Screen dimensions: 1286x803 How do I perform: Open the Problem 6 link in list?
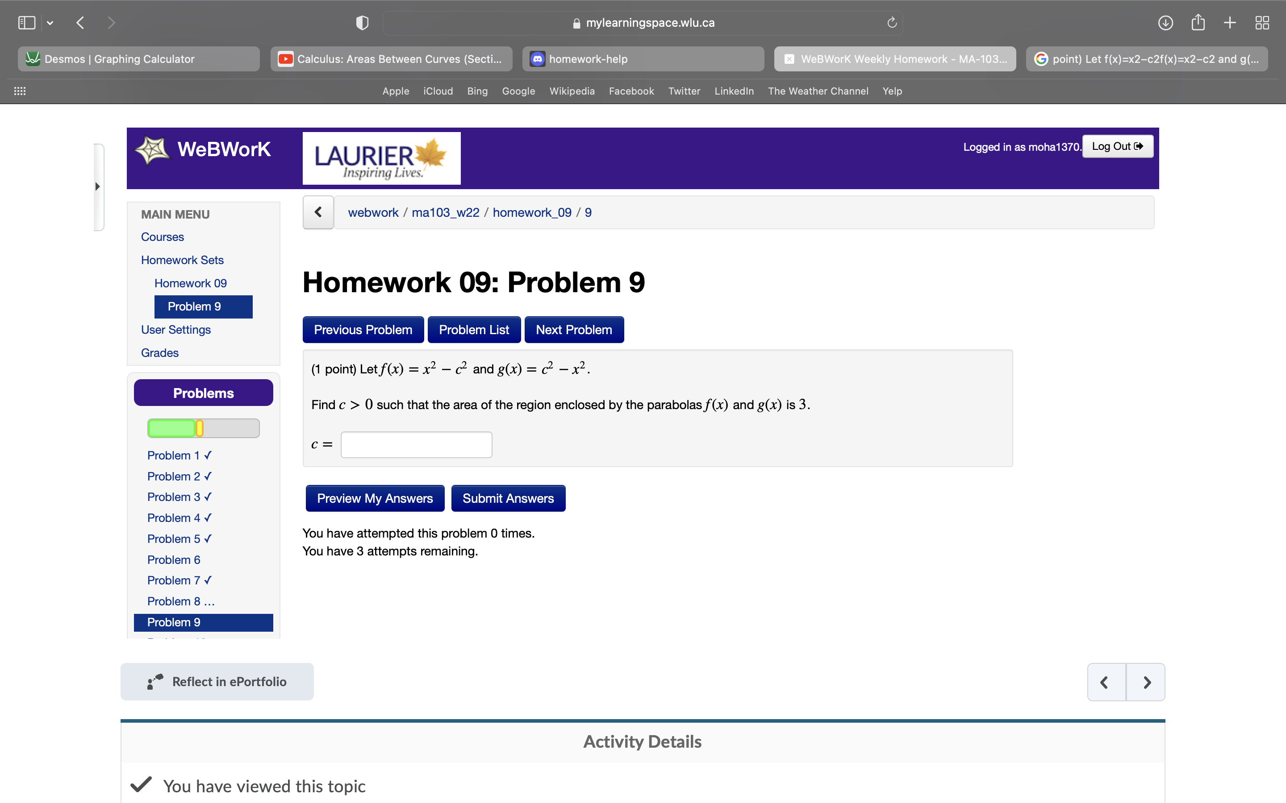[x=174, y=560]
